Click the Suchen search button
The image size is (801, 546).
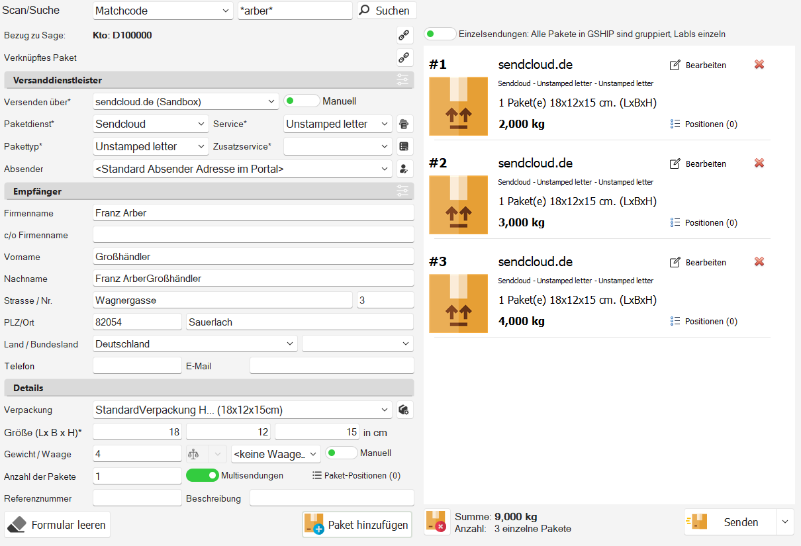[387, 11]
